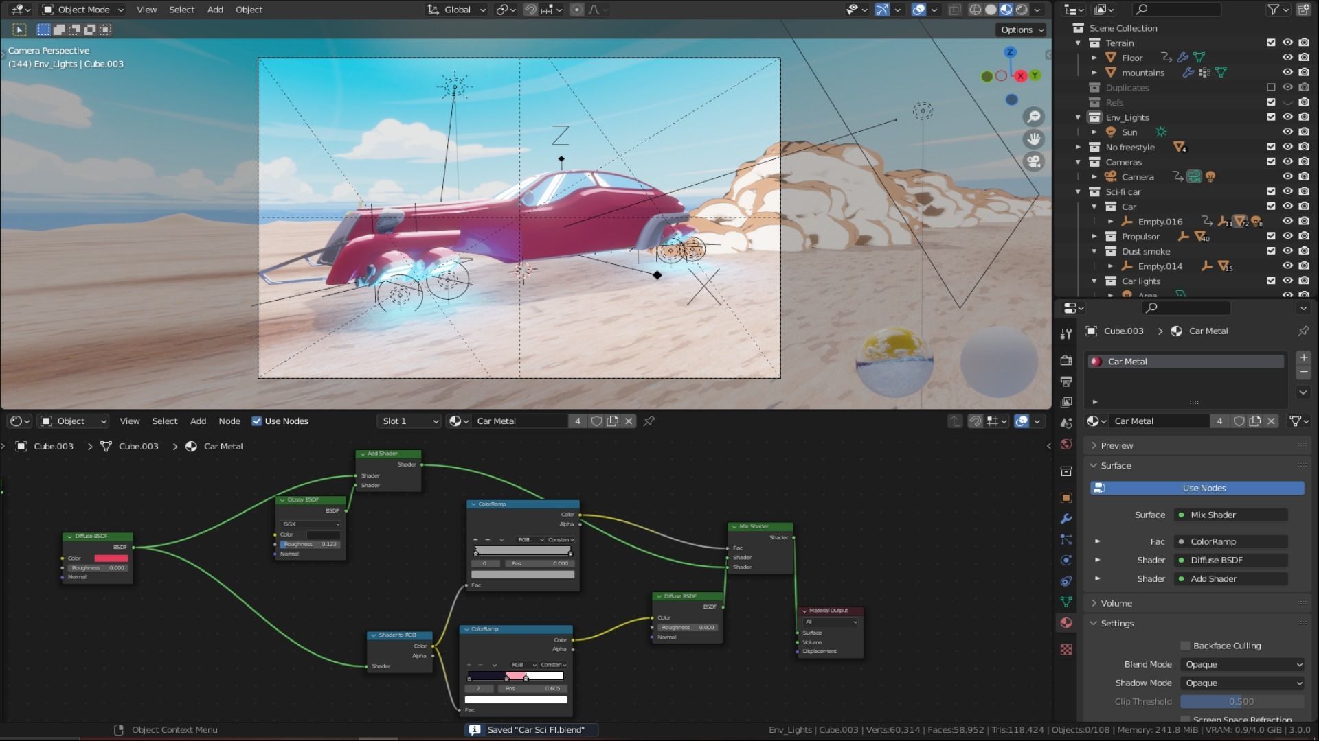
Task: Open the Blend Mode dropdown
Action: pos(1242,664)
